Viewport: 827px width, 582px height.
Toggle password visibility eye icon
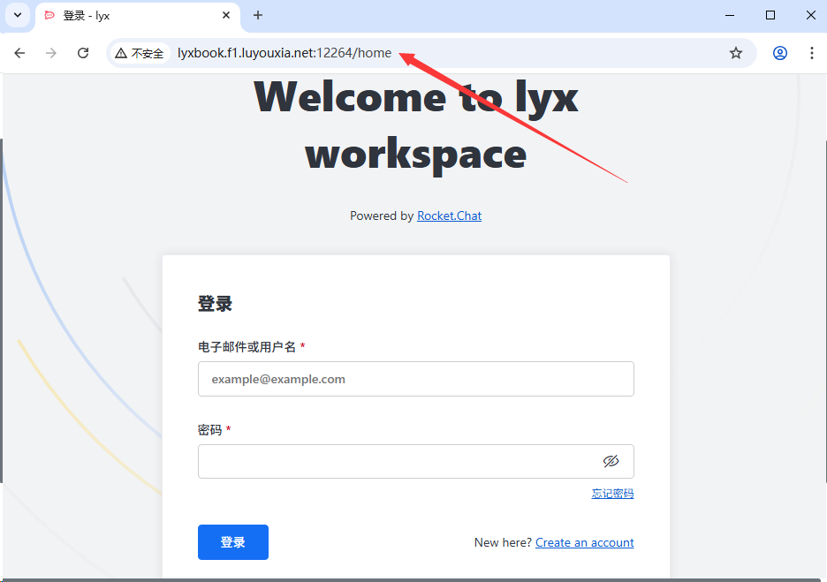[x=611, y=461]
